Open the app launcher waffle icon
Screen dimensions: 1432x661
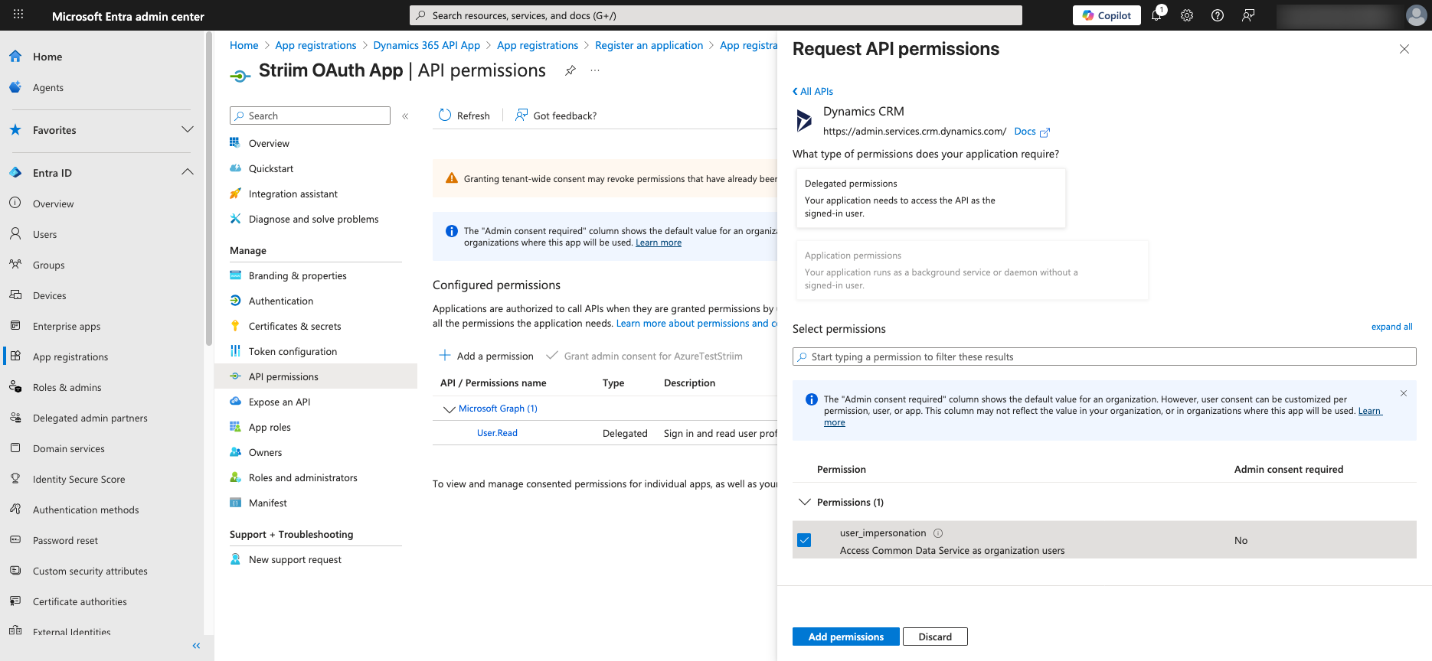18,15
